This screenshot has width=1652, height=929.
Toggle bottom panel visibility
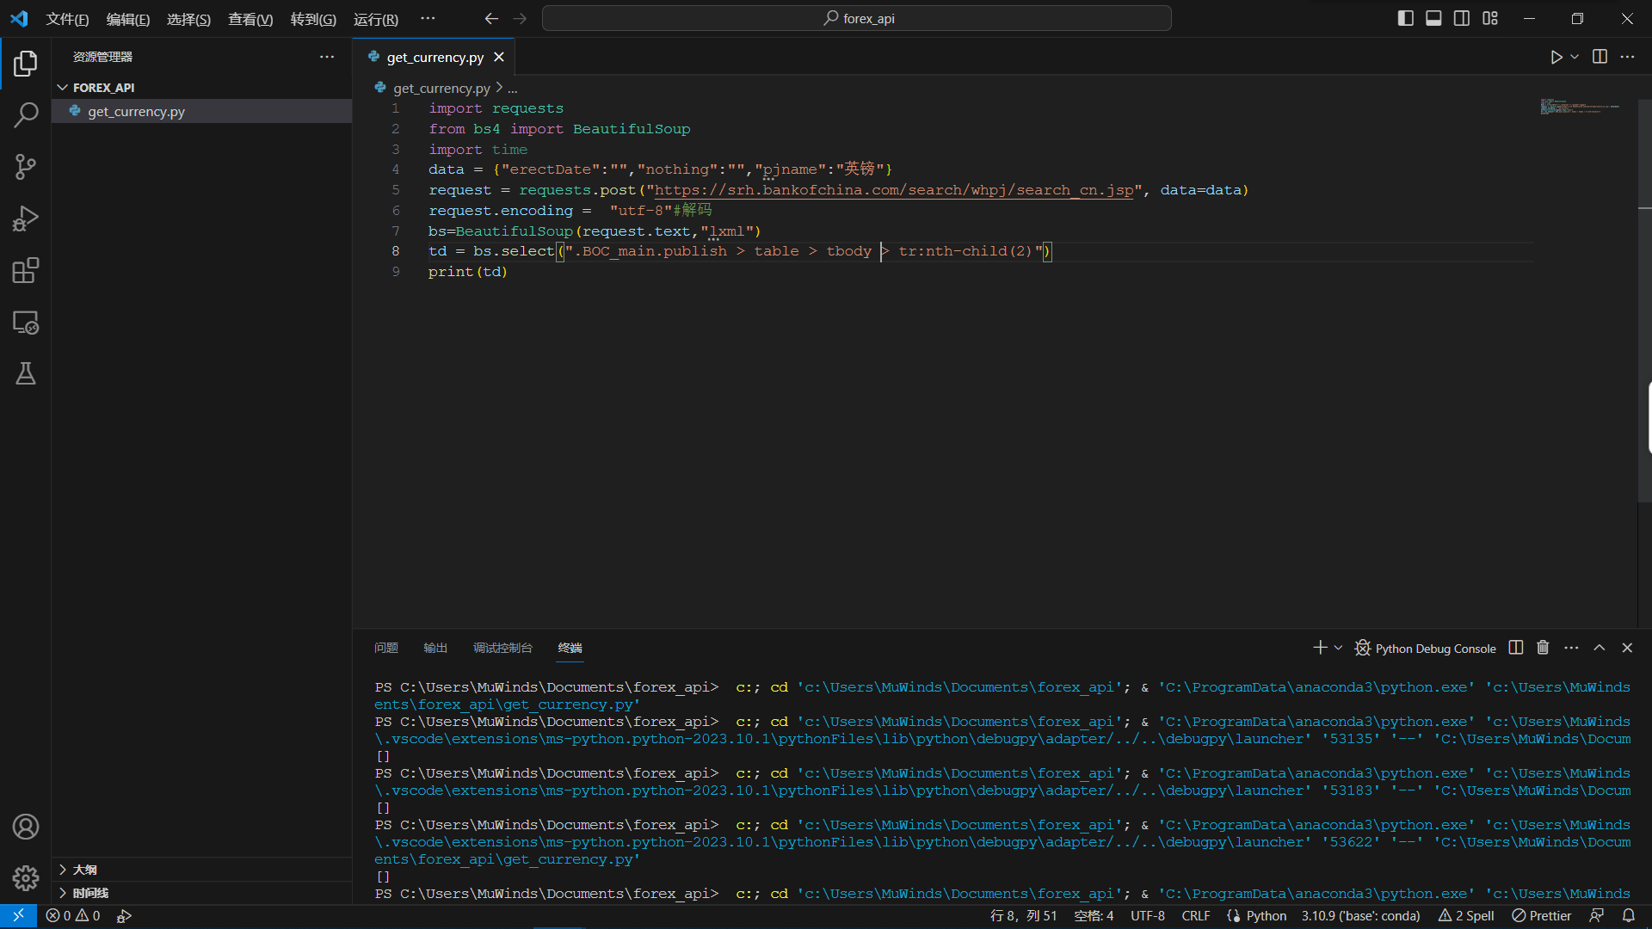tap(1433, 18)
